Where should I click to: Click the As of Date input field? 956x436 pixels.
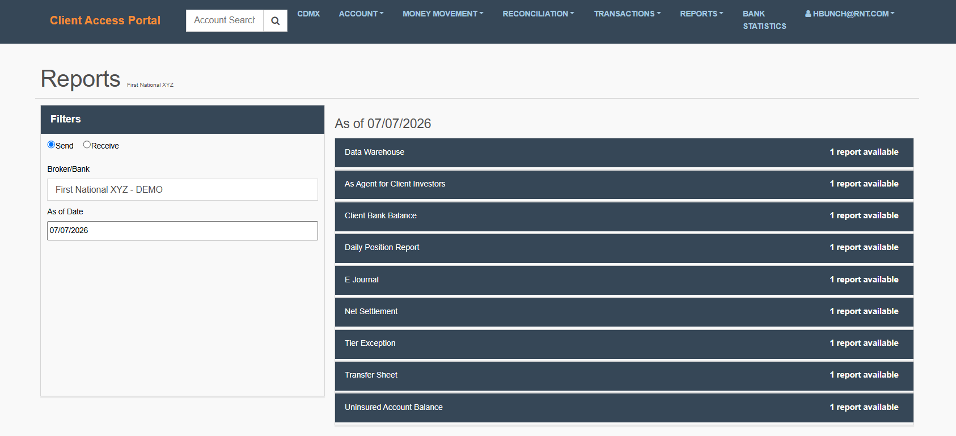click(183, 231)
